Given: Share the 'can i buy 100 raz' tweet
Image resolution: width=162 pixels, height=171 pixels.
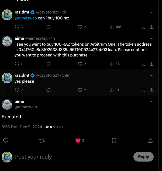Looking at the screenshot, I should click(x=151, y=27).
